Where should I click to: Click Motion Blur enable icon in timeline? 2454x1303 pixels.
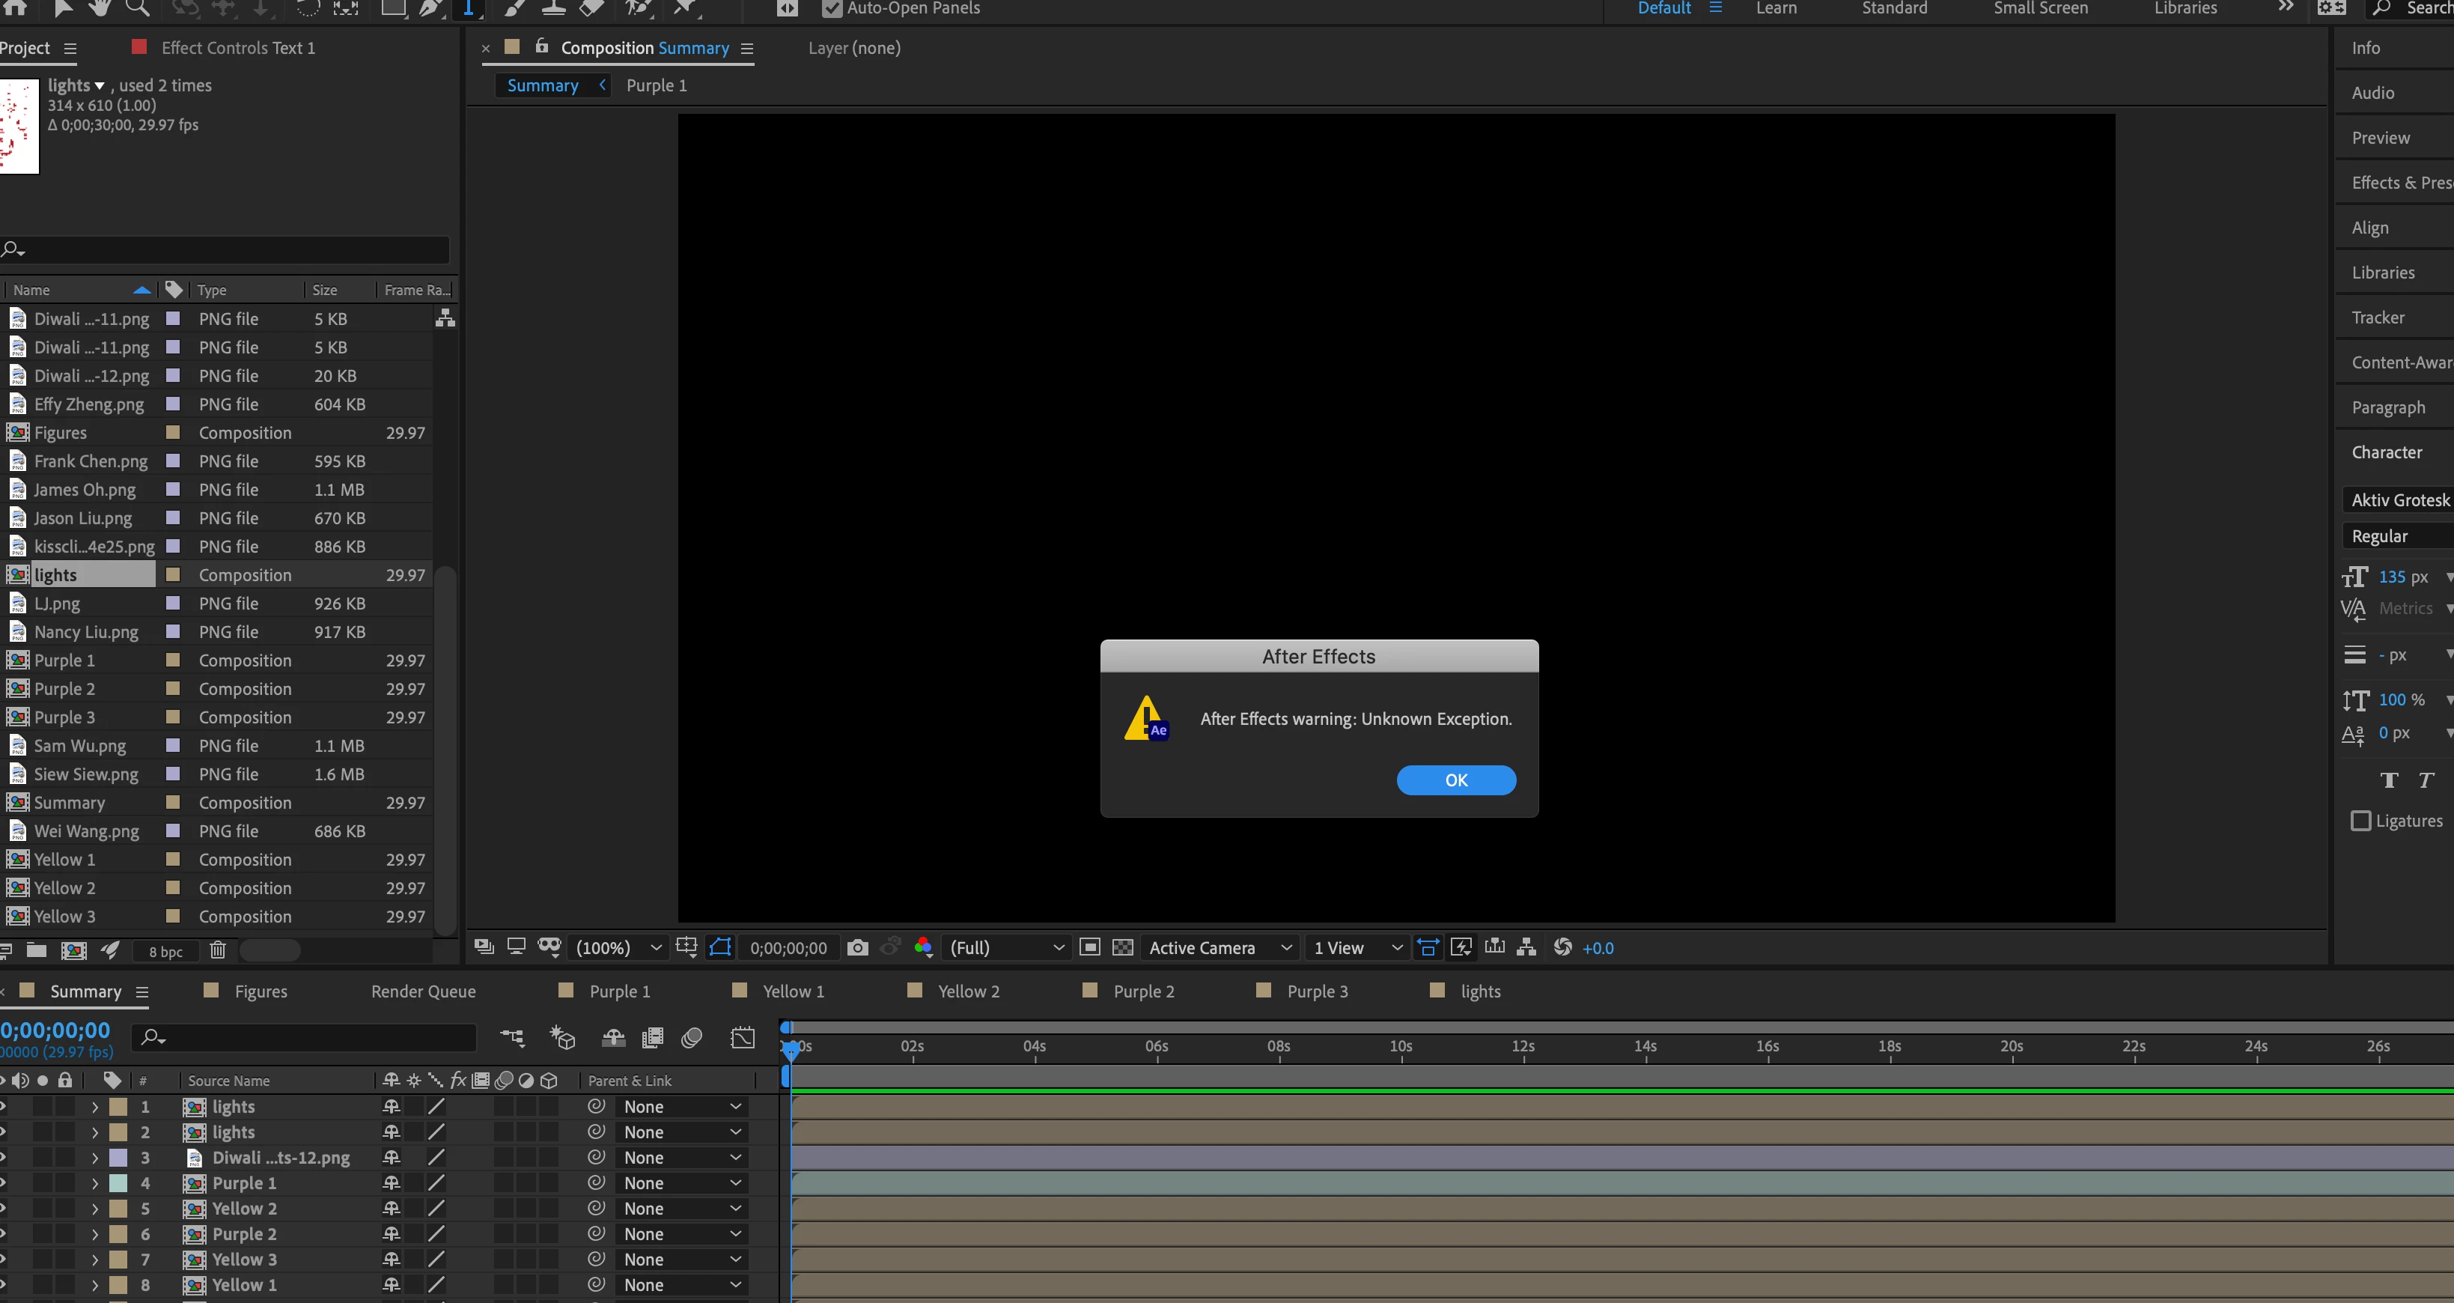pyautogui.click(x=692, y=1038)
